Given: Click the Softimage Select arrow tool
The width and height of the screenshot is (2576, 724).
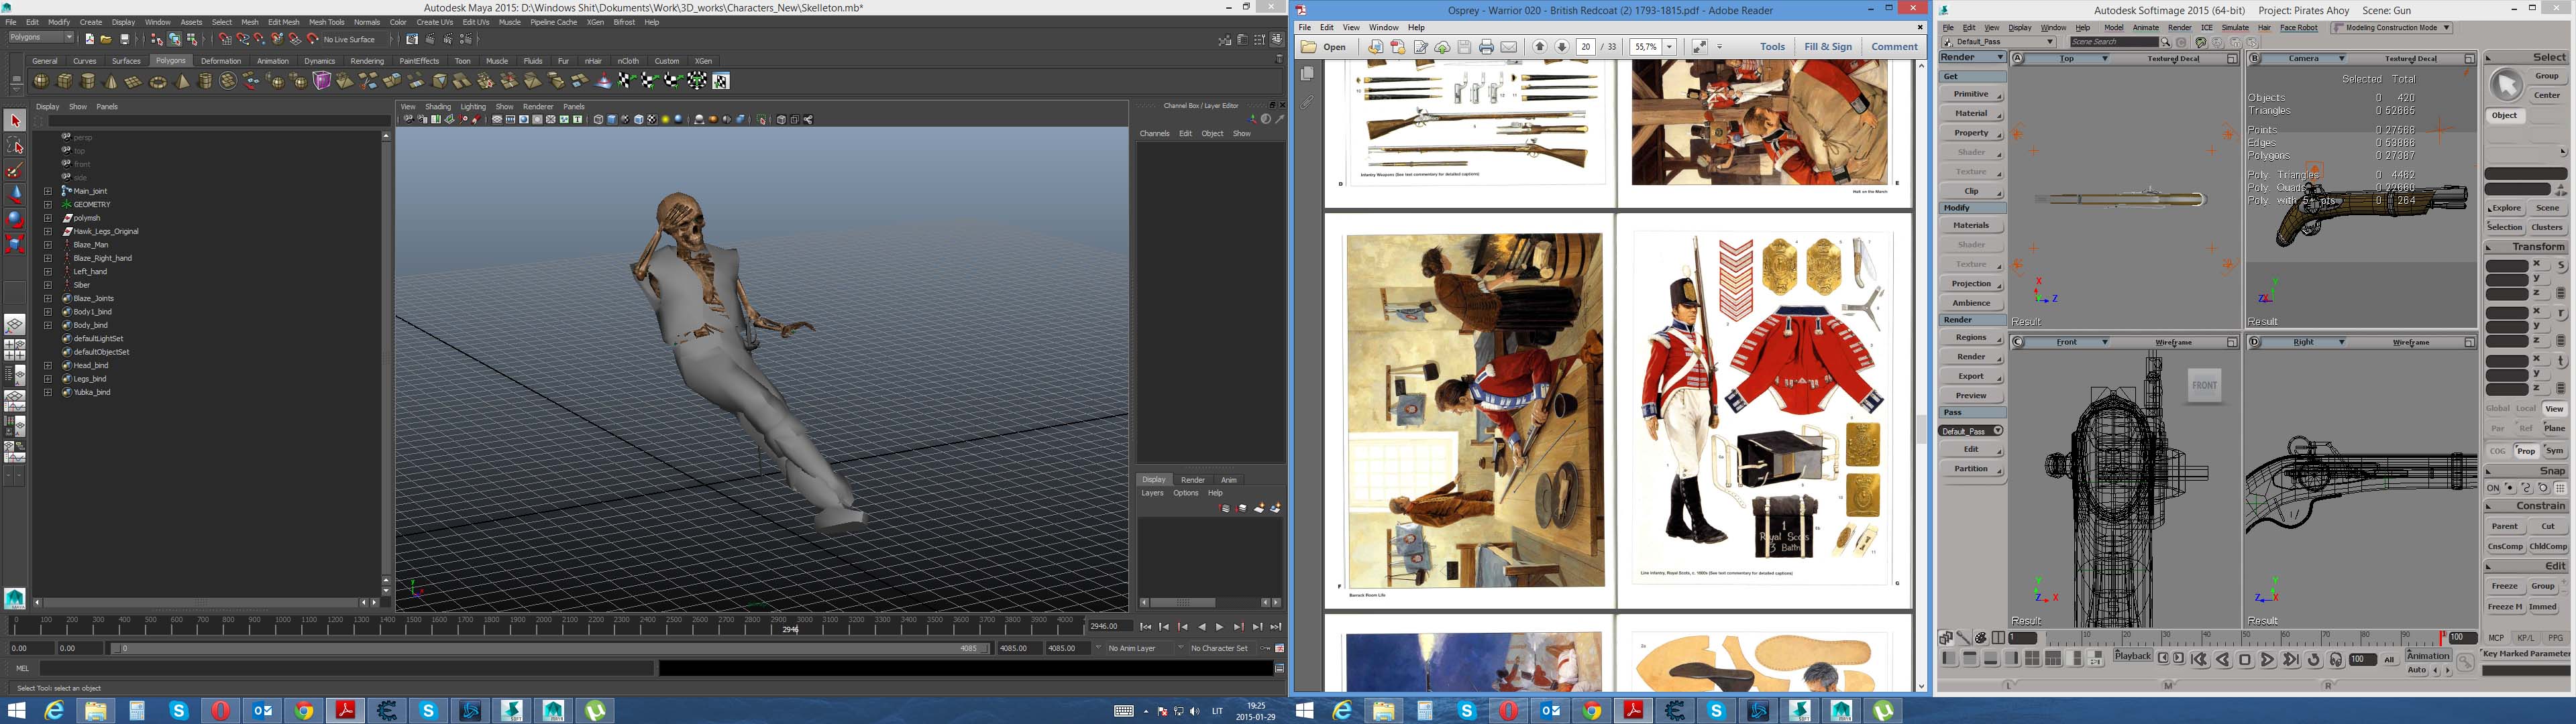Looking at the screenshot, I should click(x=2506, y=85).
